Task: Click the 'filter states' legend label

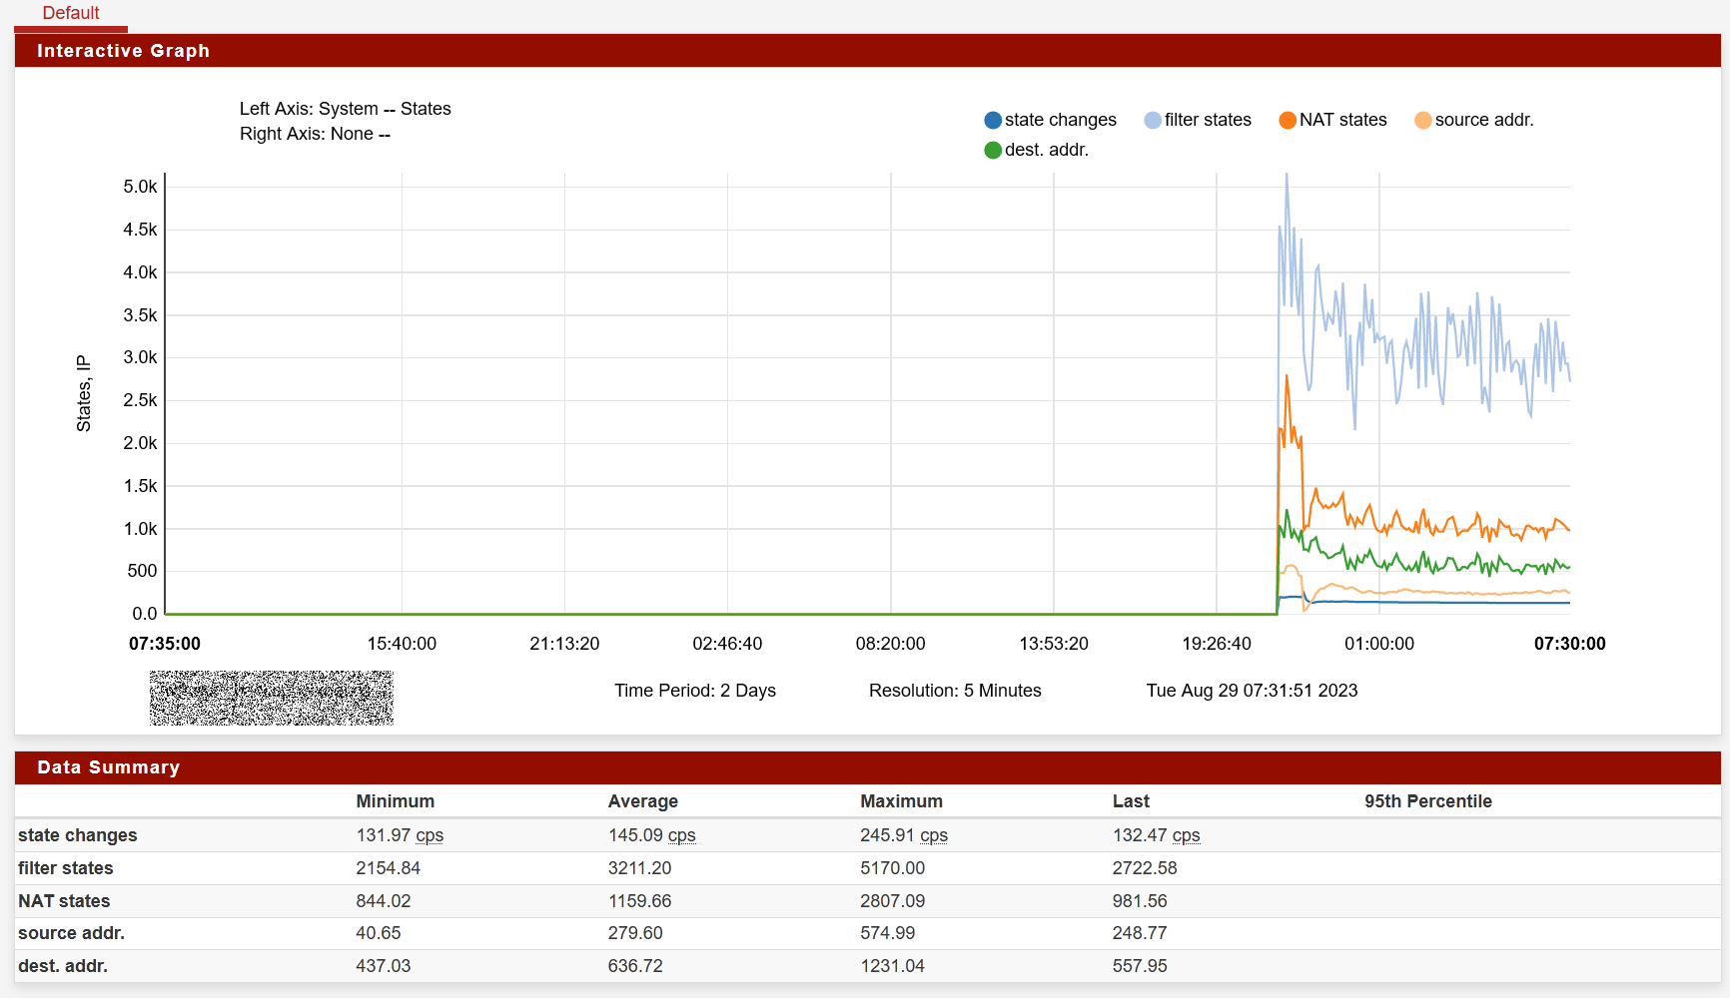Action: pos(1208,120)
